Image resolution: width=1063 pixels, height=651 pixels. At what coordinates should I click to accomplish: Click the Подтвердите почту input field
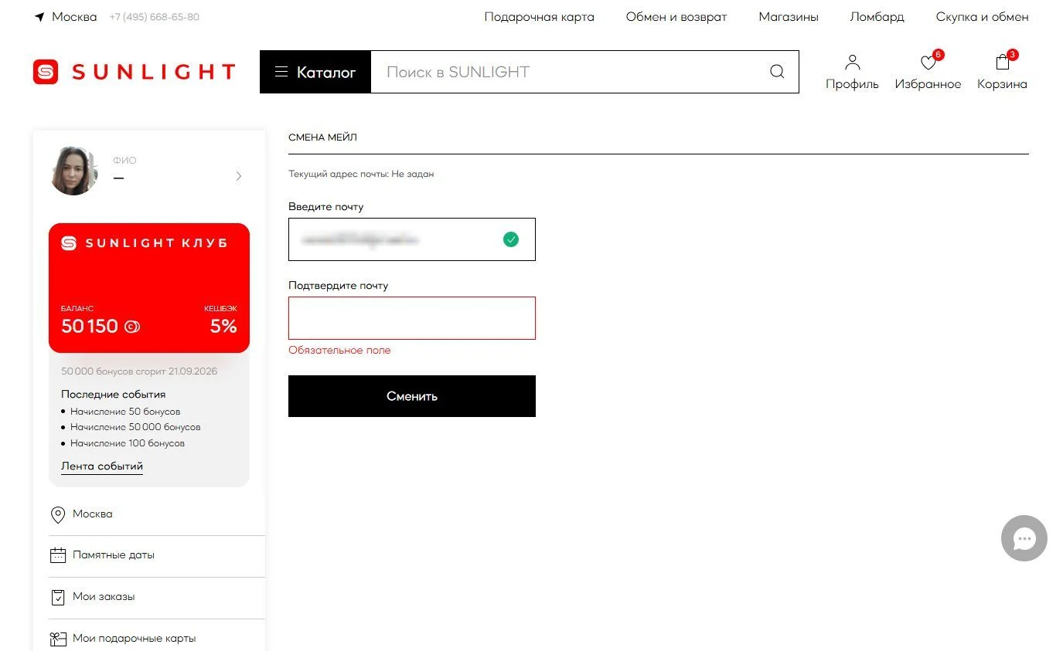click(x=412, y=318)
